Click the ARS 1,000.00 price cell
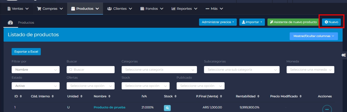Viewport: 347px width, 112px height. (x=212, y=107)
